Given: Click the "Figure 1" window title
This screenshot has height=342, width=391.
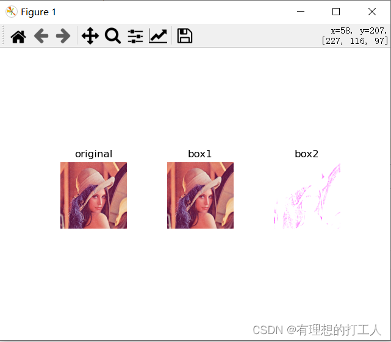Looking at the screenshot, I should 38,12.
